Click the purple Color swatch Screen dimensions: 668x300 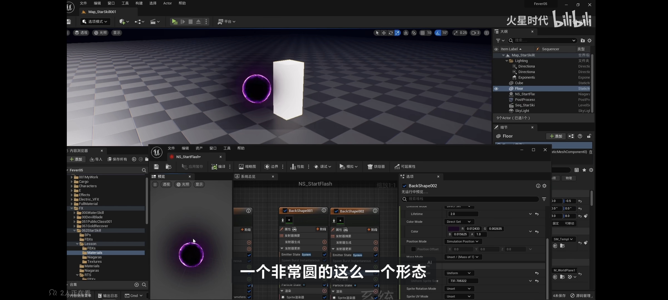[453, 229]
